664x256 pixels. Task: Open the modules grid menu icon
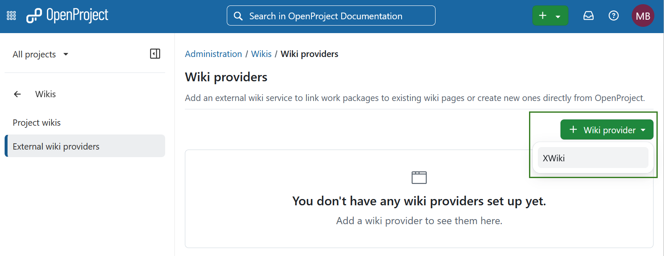[11, 16]
